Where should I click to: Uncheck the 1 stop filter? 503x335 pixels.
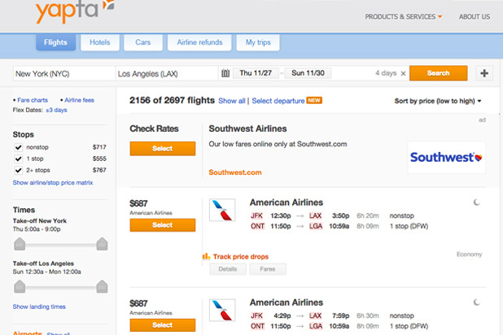pyautogui.click(x=19, y=159)
